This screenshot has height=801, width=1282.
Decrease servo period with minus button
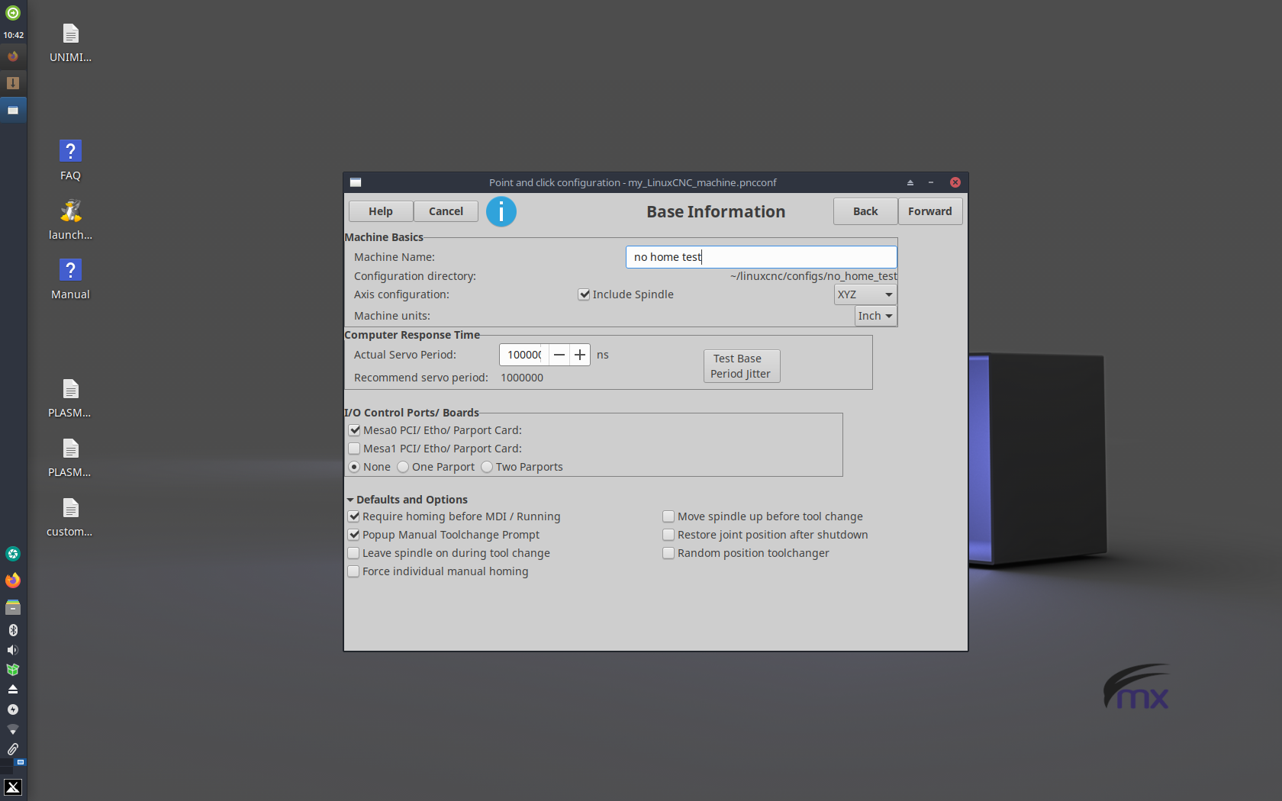point(559,355)
